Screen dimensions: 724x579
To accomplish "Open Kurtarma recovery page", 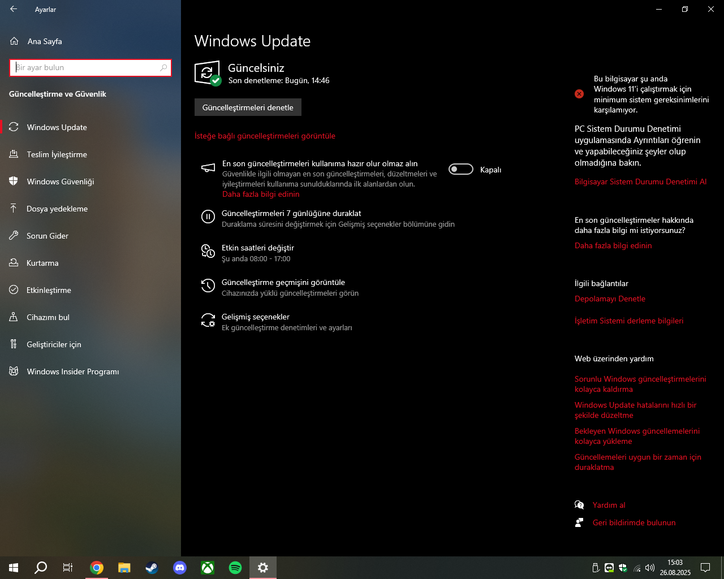I will coord(42,263).
